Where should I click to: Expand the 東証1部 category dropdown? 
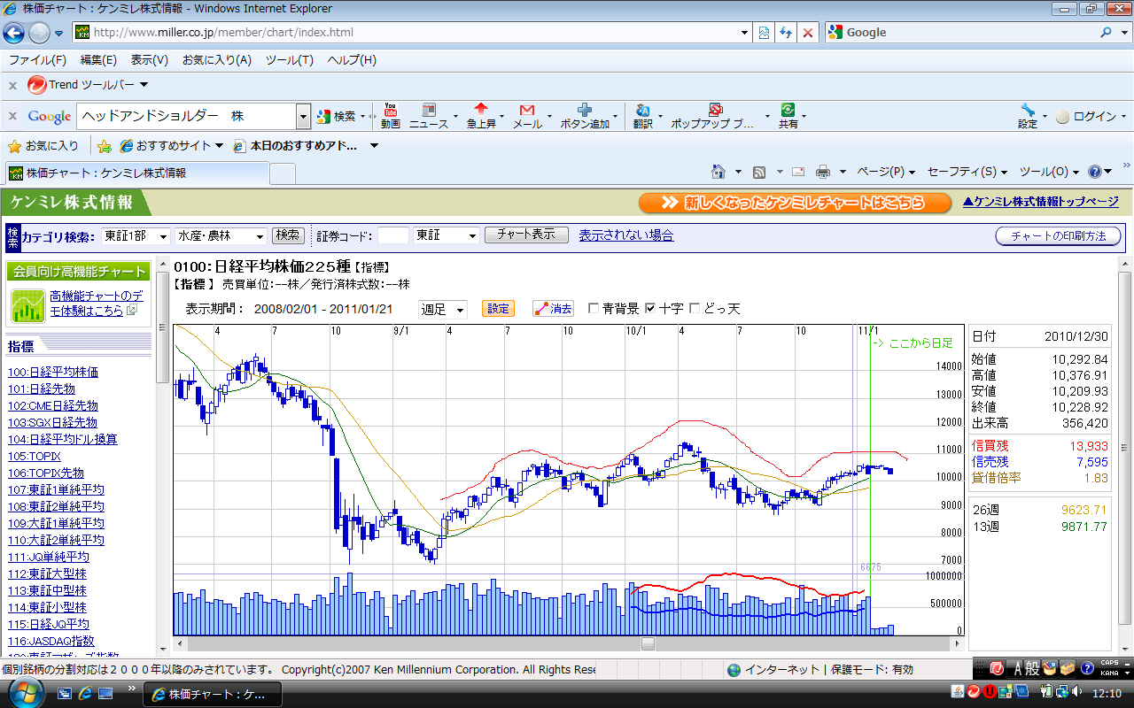(136, 235)
